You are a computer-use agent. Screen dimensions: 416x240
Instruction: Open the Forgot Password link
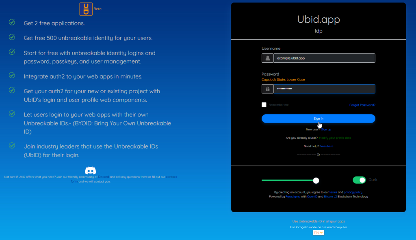pyautogui.click(x=362, y=105)
